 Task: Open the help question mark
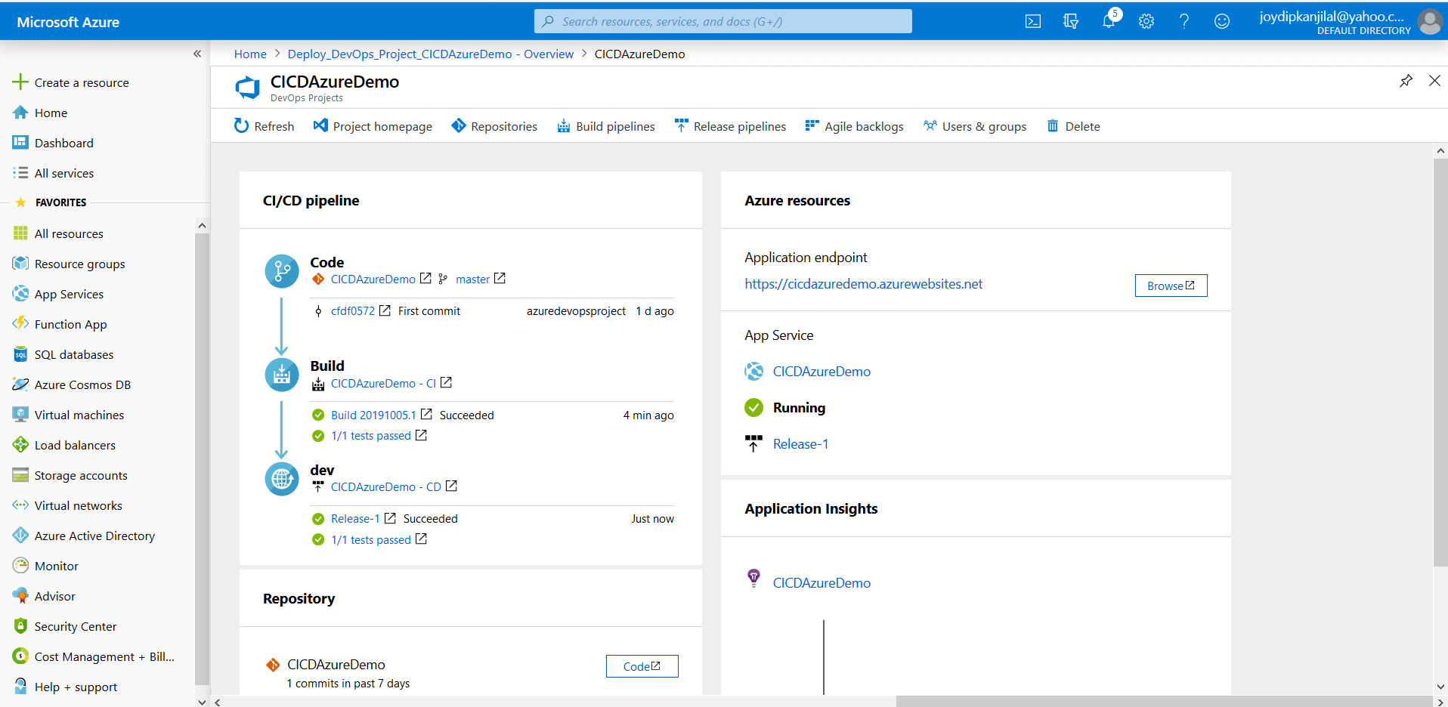point(1184,21)
